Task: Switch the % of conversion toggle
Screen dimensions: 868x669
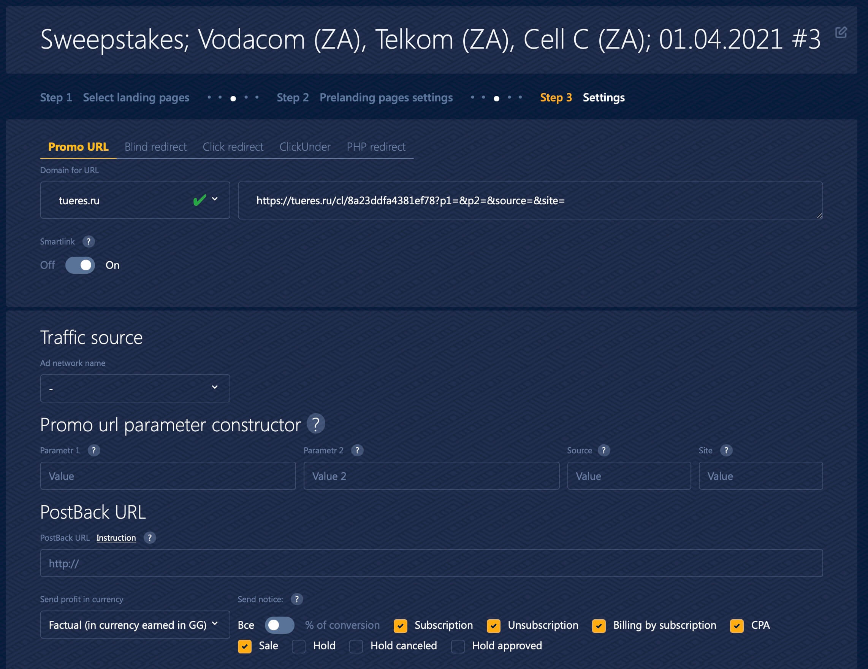Action: [x=279, y=625]
